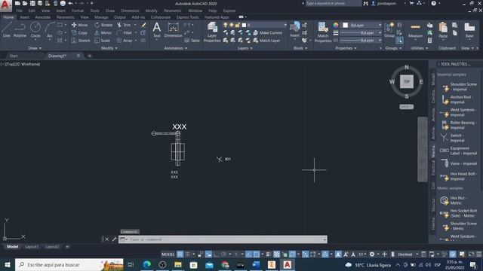
Task: Open the Annotate ribbon tab
Action: click(x=43, y=17)
